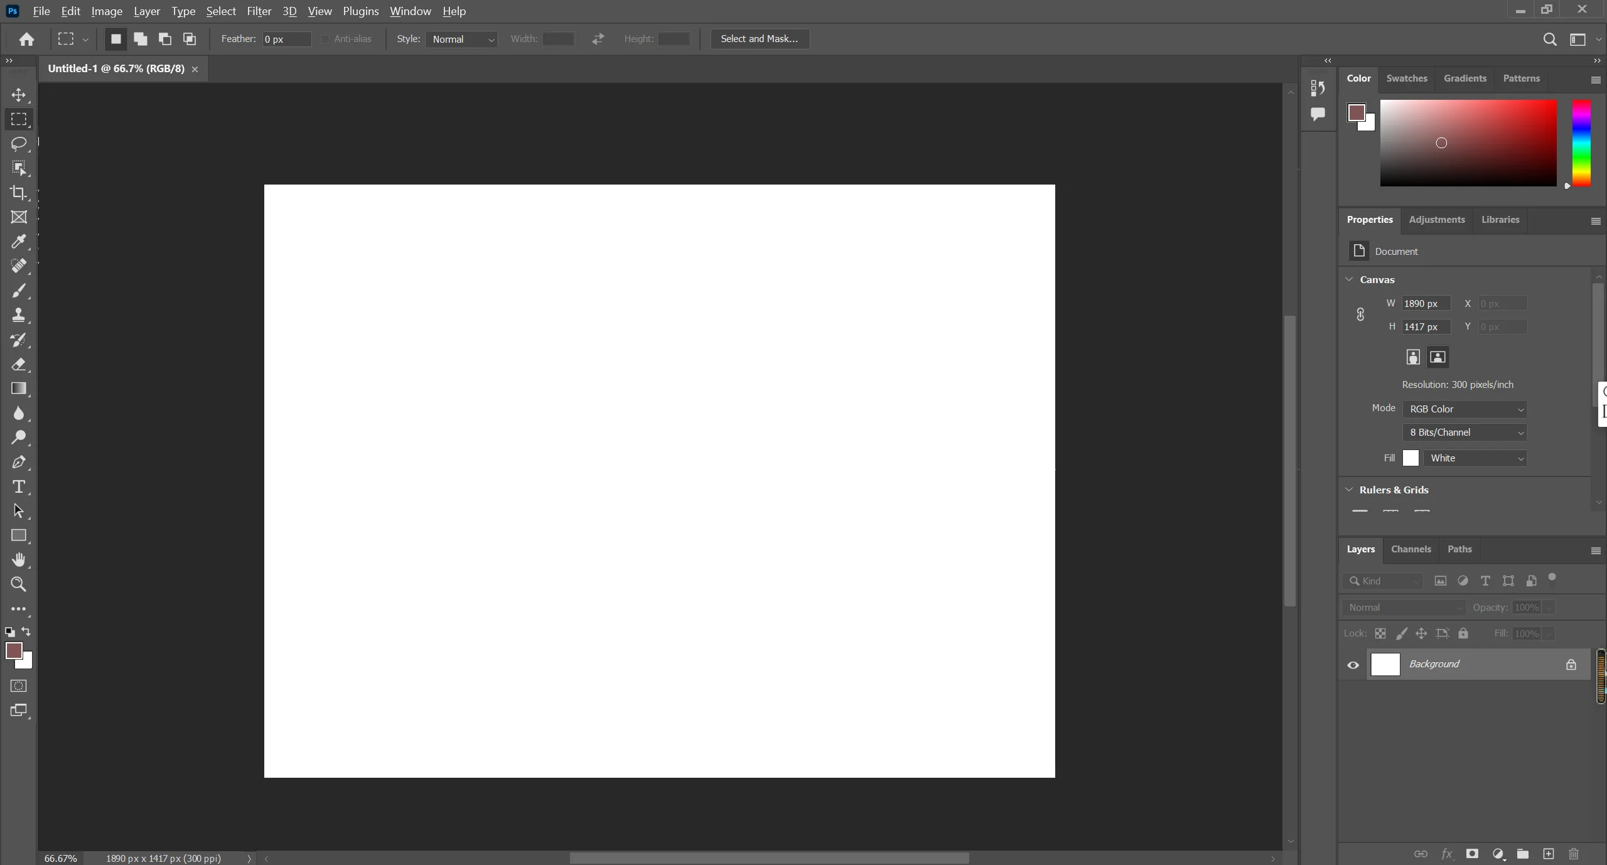Open the Style dropdown set to Normal
This screenshot has width=1607, height=865.
point(462,39)
